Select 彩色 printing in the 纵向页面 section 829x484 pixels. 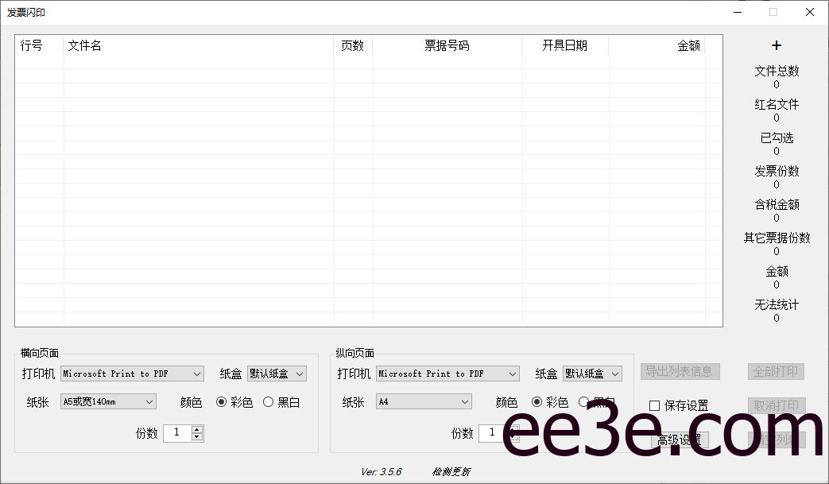(537, 402)
